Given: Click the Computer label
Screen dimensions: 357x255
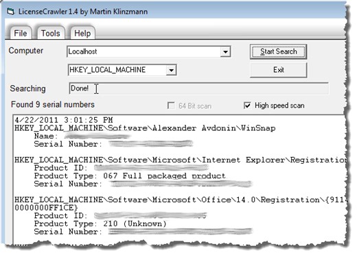Looking at the screenshot, I should point(26,51).
